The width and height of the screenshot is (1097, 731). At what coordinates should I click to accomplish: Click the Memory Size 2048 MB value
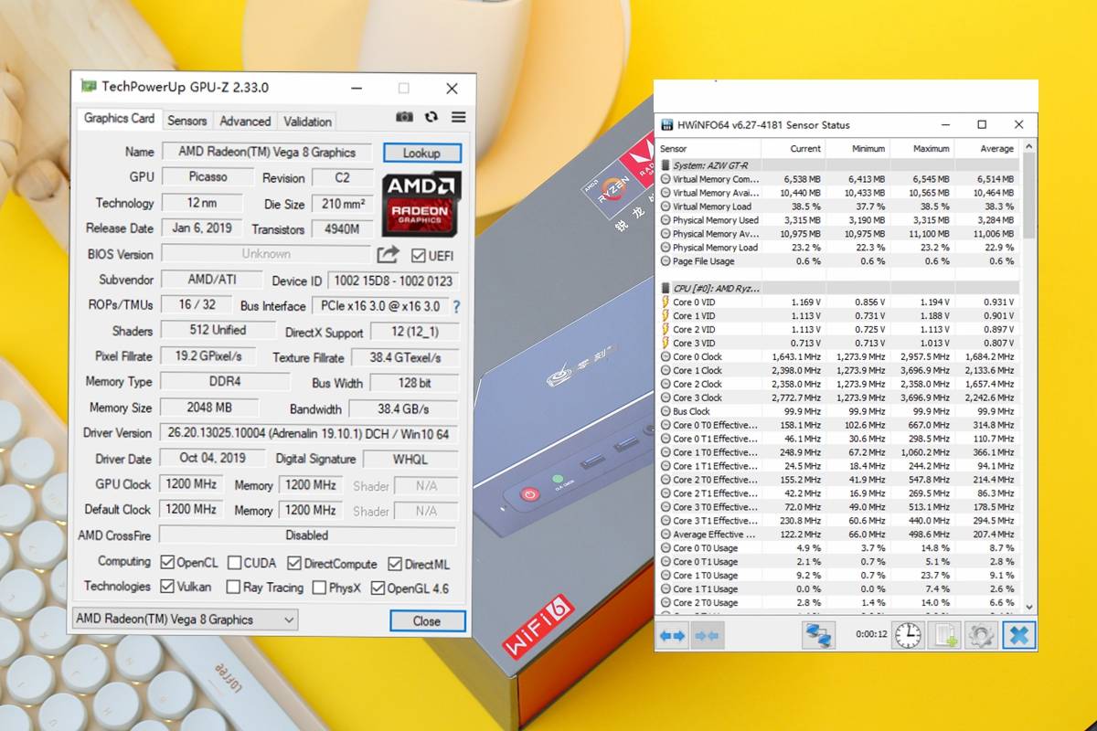point(209,408)
